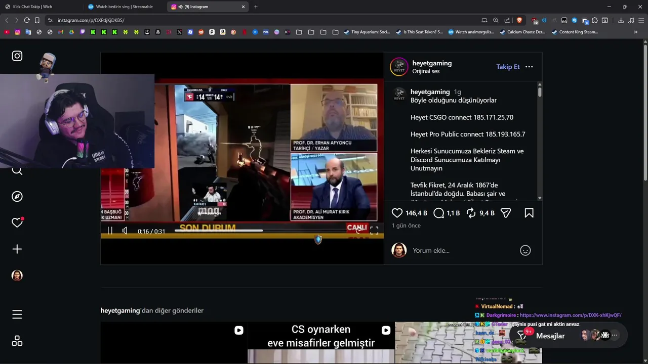This screenshot has width=648, height=364.
Task: Open the Instagram search magnifier
Action: click(17, 171)
